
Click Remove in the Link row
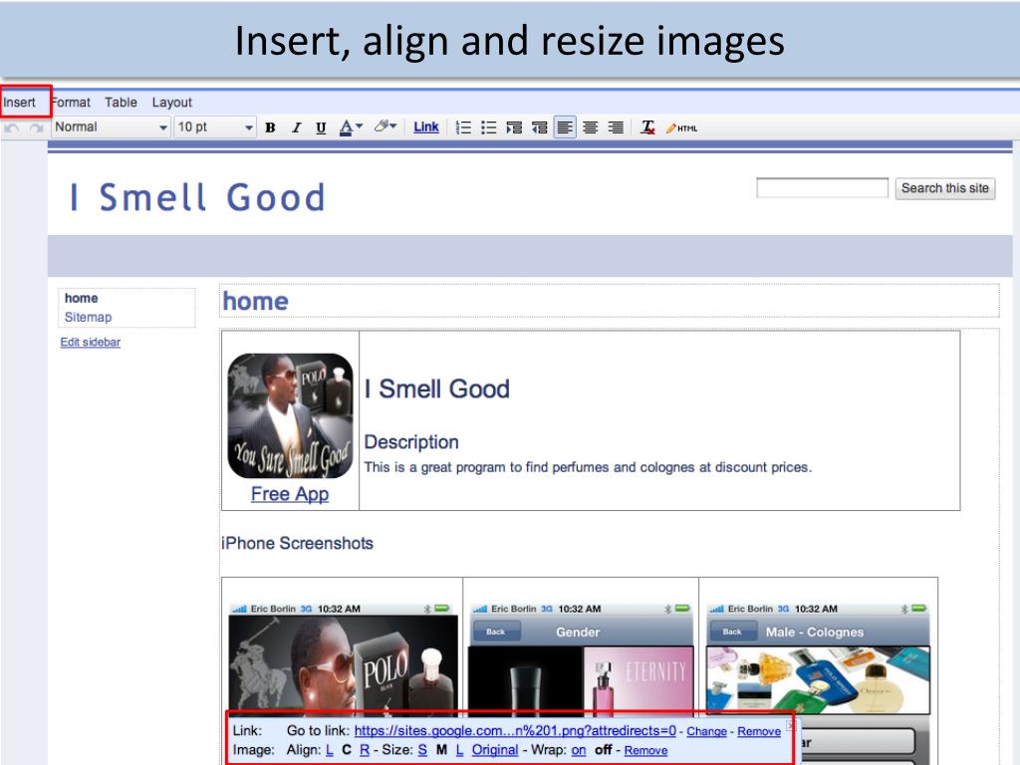(x=759, y=731)
